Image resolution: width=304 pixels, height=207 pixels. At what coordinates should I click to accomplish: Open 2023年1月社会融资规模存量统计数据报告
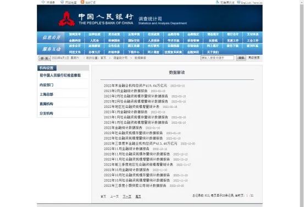click(136, 117)
